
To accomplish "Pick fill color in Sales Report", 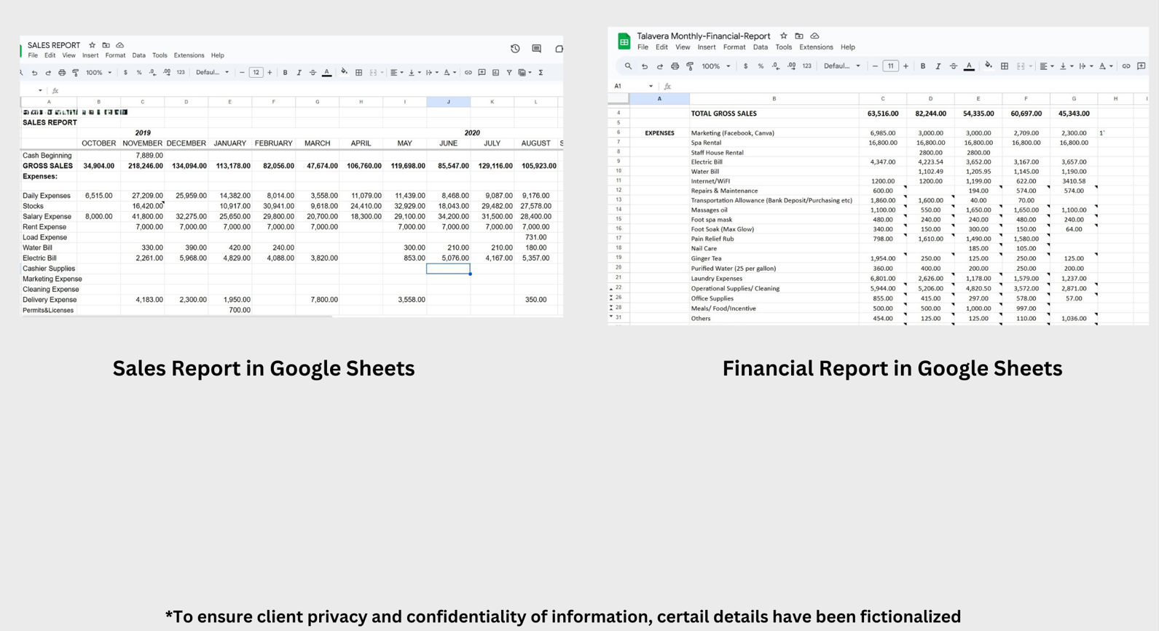I will pyautogui.click(x=344, y=72).
